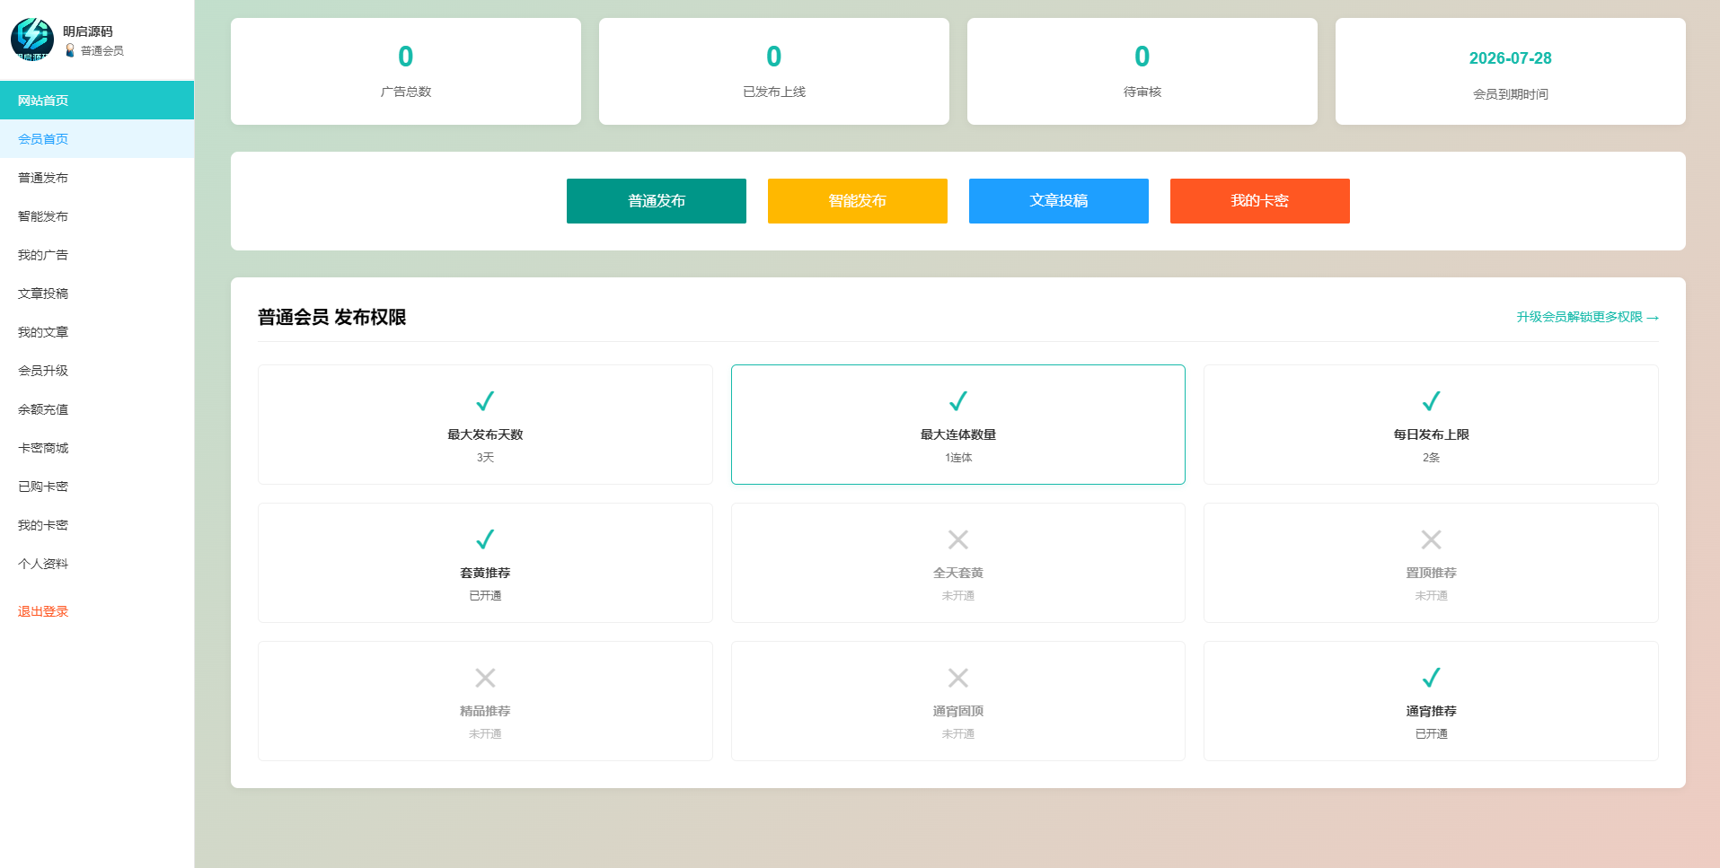Click the checkmark icon above 通宵推荐
The height and width of the screenshot is (868, 1720).
point(1431,678)
